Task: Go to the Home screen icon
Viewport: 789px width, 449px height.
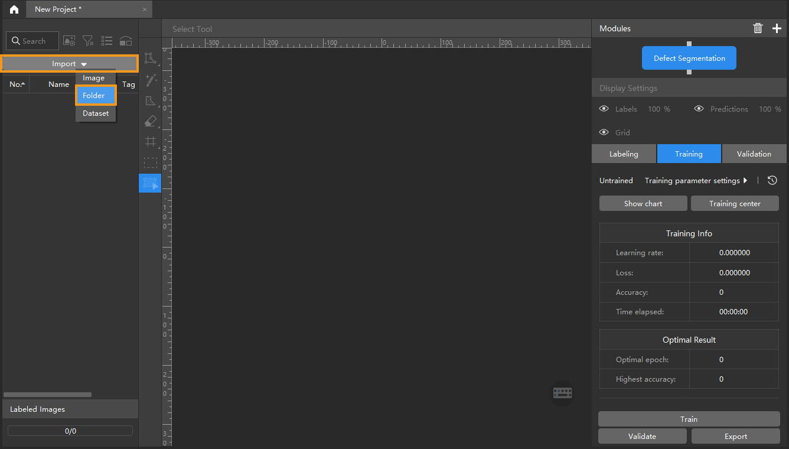Action: coord(14,9)
